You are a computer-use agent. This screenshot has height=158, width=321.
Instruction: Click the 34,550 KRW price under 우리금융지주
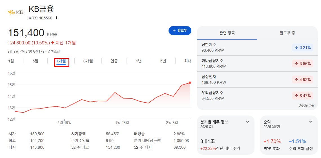tap(213, 98)
